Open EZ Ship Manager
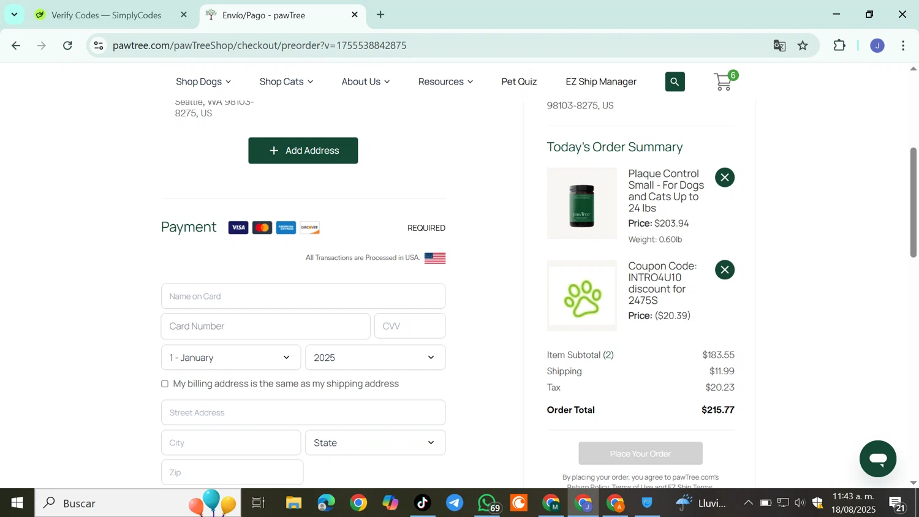 601,81
